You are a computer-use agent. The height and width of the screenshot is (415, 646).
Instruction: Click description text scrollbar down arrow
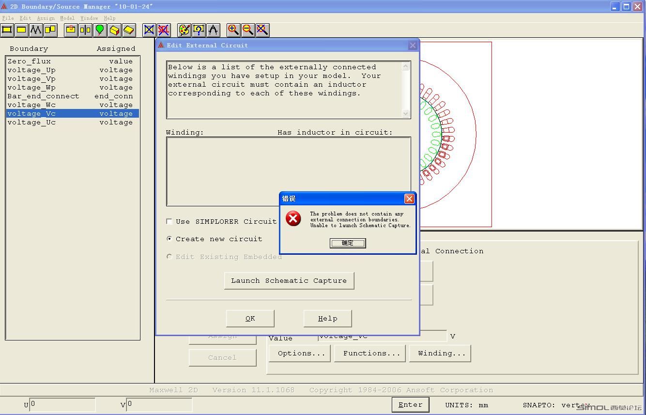click(x=406, y=113)
